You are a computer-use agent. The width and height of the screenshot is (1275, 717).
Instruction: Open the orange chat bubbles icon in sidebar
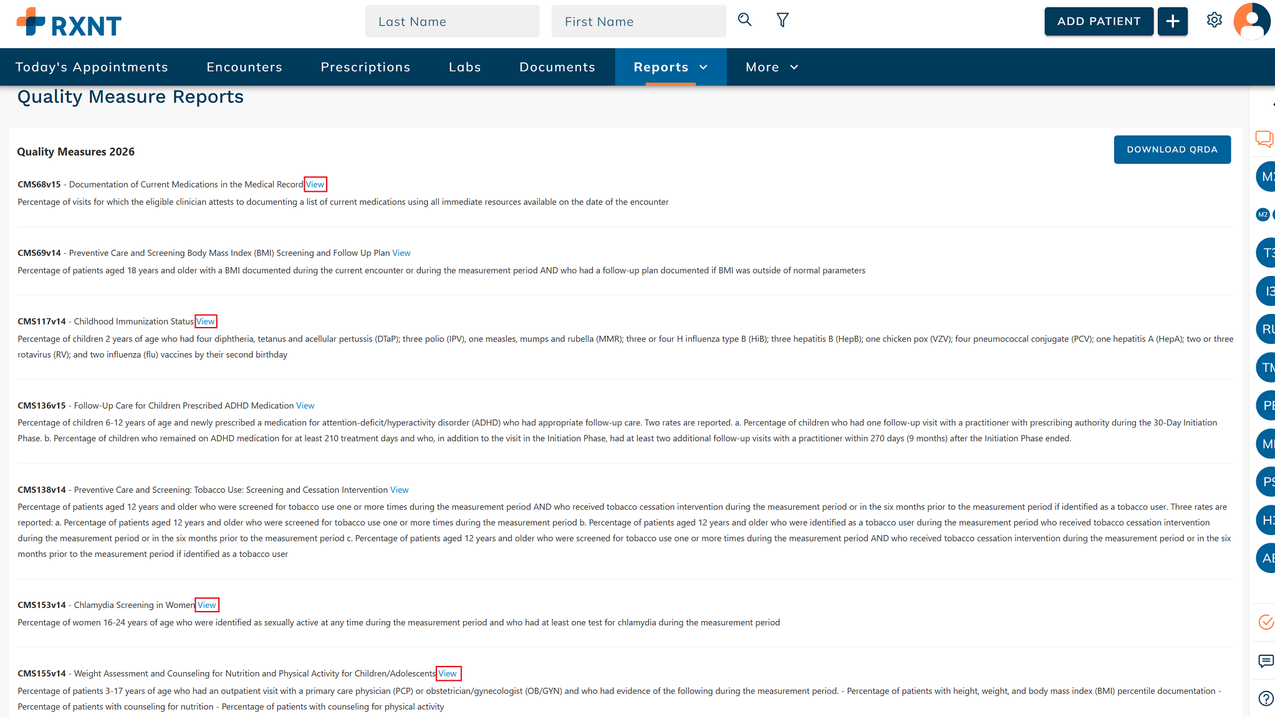[1264, 138]
